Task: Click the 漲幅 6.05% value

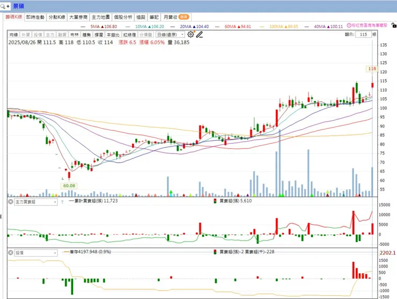Action: coord(152,42)
